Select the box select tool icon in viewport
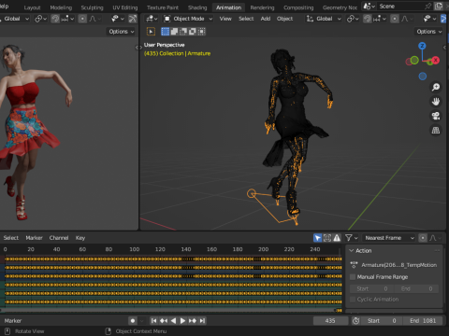449x336 pixels. coord(151,32)
